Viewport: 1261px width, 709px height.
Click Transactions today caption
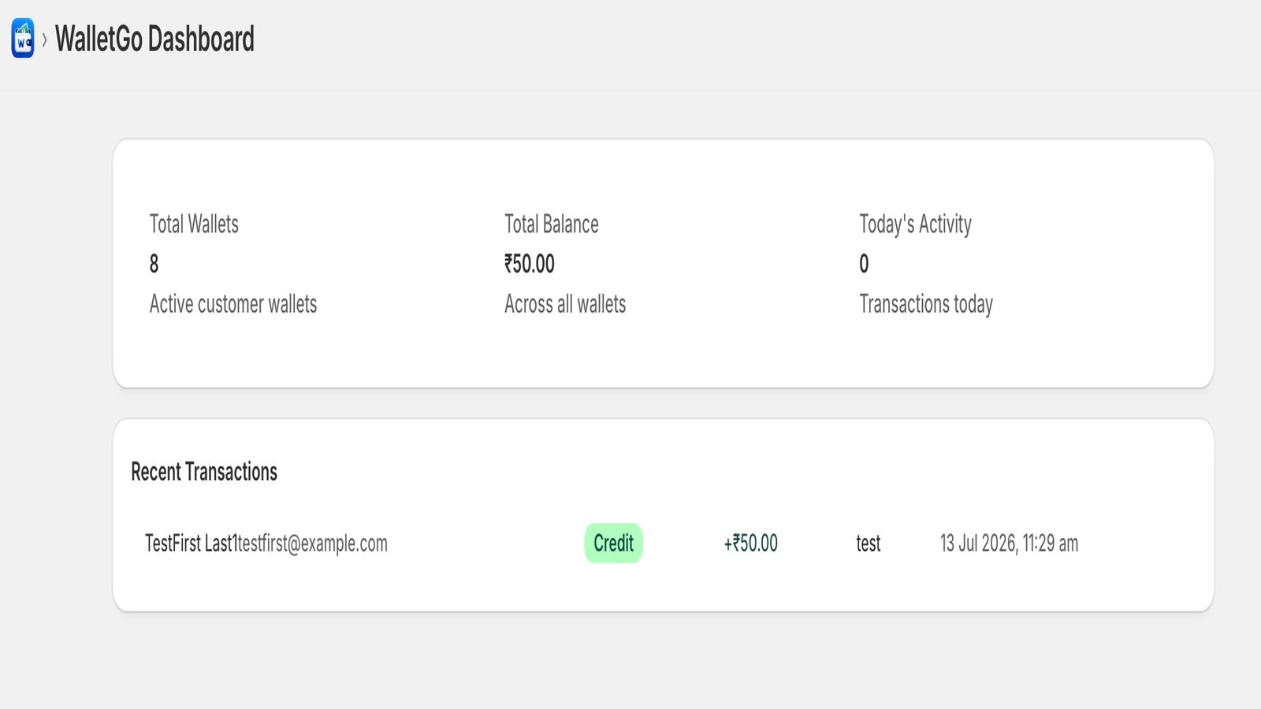926,304
